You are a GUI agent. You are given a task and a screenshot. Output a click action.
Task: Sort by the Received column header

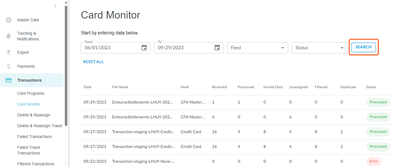pos(219,87)
